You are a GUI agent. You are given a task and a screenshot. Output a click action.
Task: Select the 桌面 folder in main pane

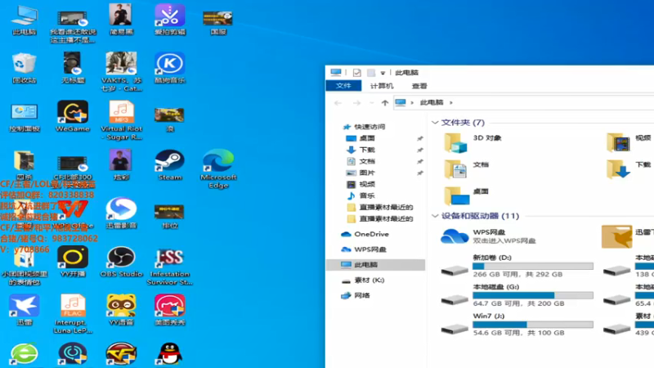466,195
